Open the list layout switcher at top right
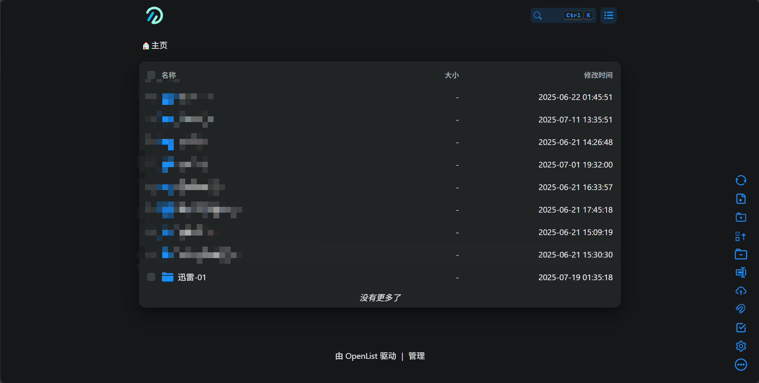This screenshot has height=383, width=759. click(x=608, y=16)
